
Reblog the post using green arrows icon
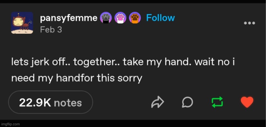click(x=217, y=102)
